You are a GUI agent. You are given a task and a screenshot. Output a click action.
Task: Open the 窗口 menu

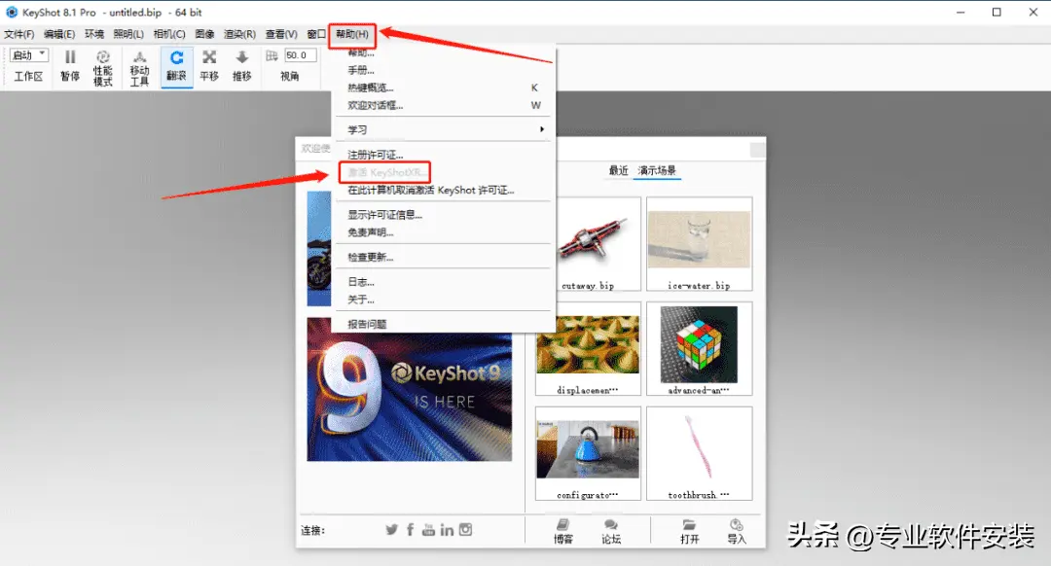(315, 34)
